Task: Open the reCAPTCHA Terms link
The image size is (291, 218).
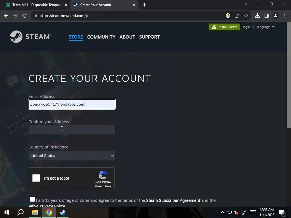Action: coord(108,186)
